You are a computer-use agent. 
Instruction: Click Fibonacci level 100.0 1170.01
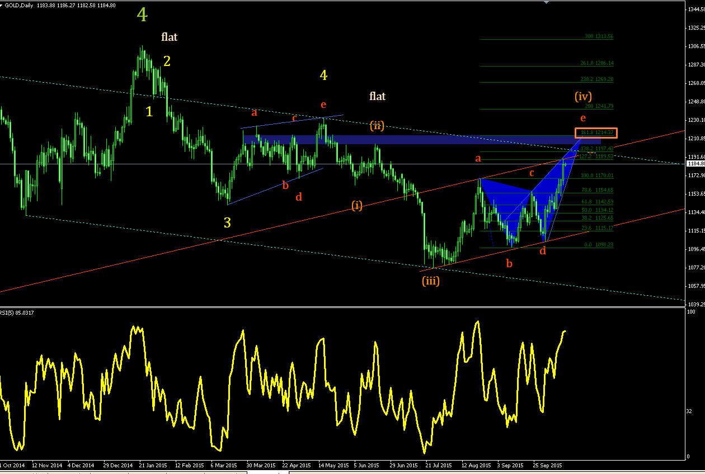click(x=597, y=175)
